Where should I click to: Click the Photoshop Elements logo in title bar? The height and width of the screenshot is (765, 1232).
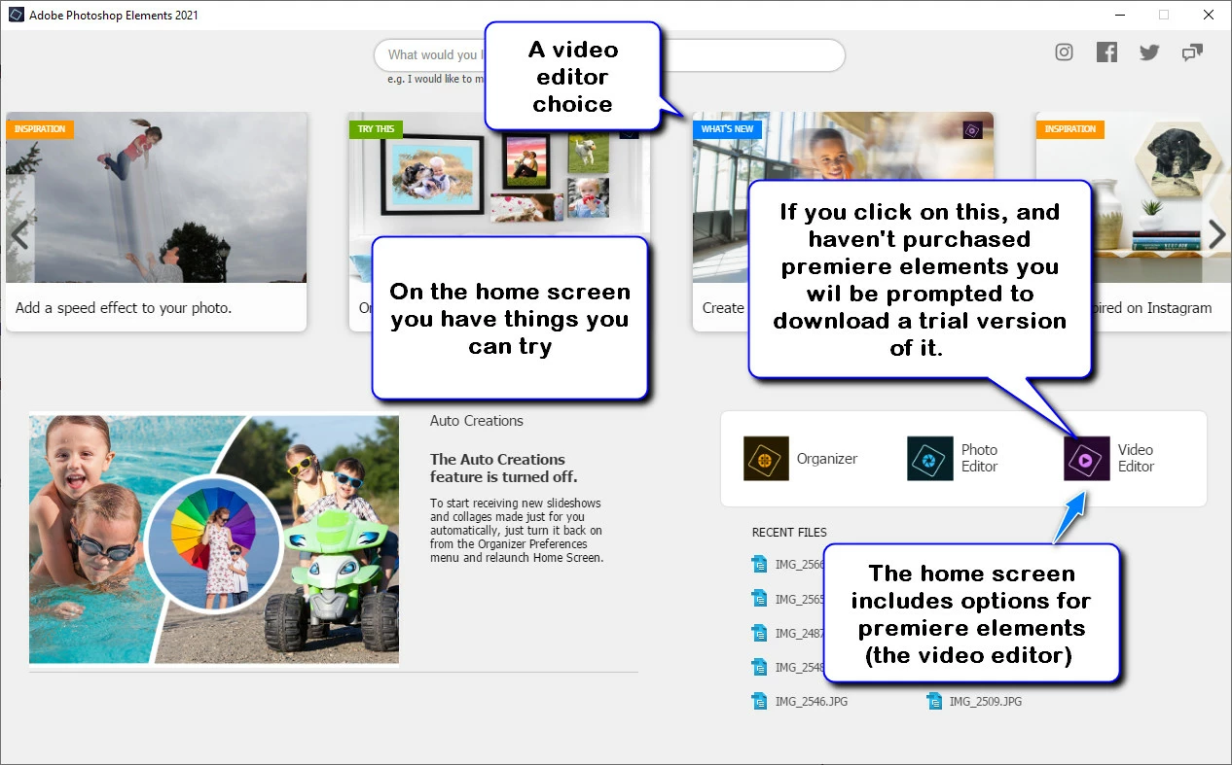[16, 15]
